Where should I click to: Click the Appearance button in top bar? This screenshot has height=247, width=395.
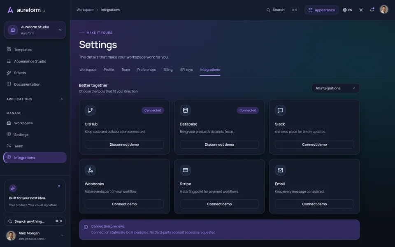[x=321, y=10]
